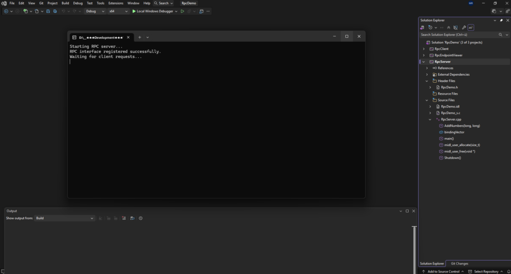Select Shutdown() function entry
Viewport: 511px width, 274px height.
pos(452,158)
